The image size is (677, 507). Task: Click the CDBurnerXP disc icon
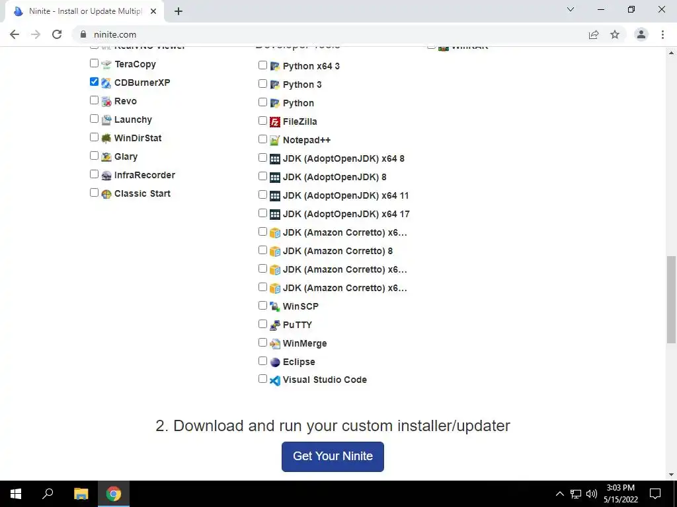[x=106, y=83]
